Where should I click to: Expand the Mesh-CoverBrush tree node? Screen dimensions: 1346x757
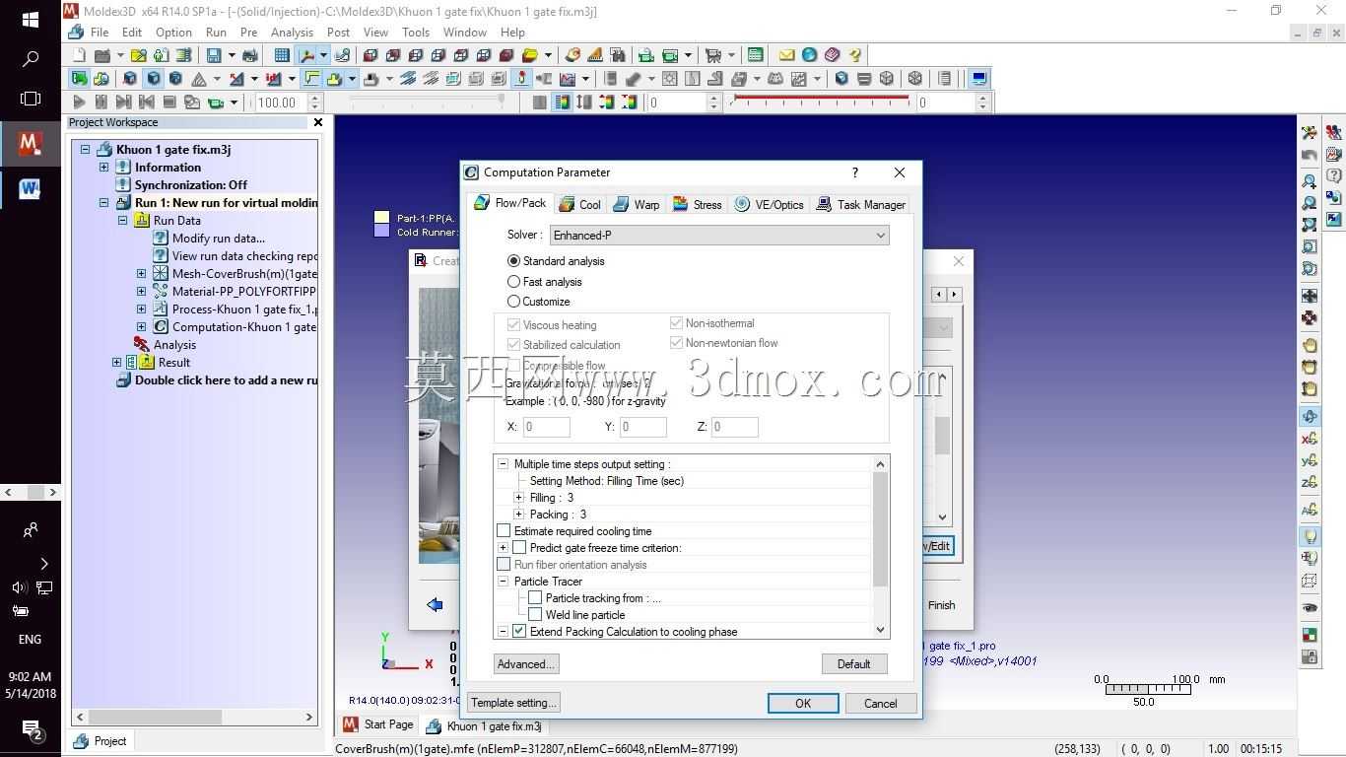point(141,274)
